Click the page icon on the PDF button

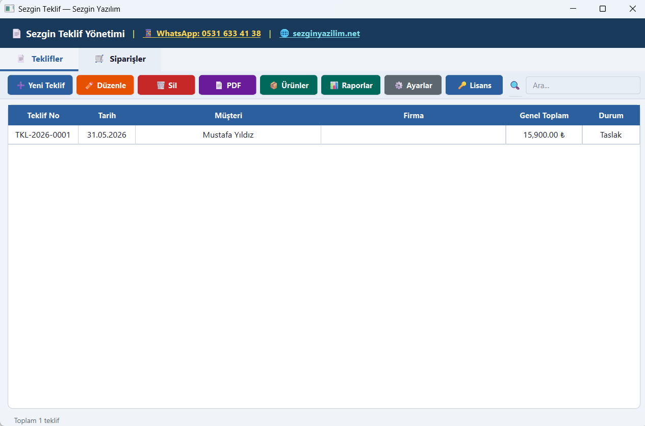click(219, 86)
